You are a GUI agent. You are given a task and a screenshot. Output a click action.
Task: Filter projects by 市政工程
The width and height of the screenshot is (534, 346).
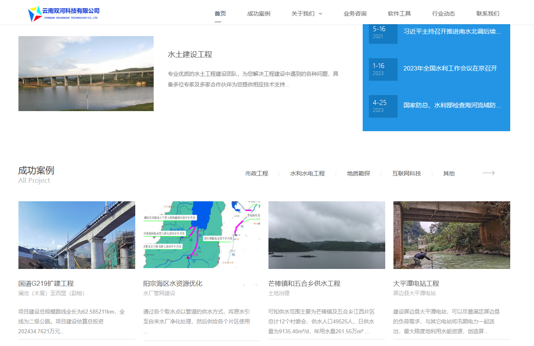[x=257, y=173]
